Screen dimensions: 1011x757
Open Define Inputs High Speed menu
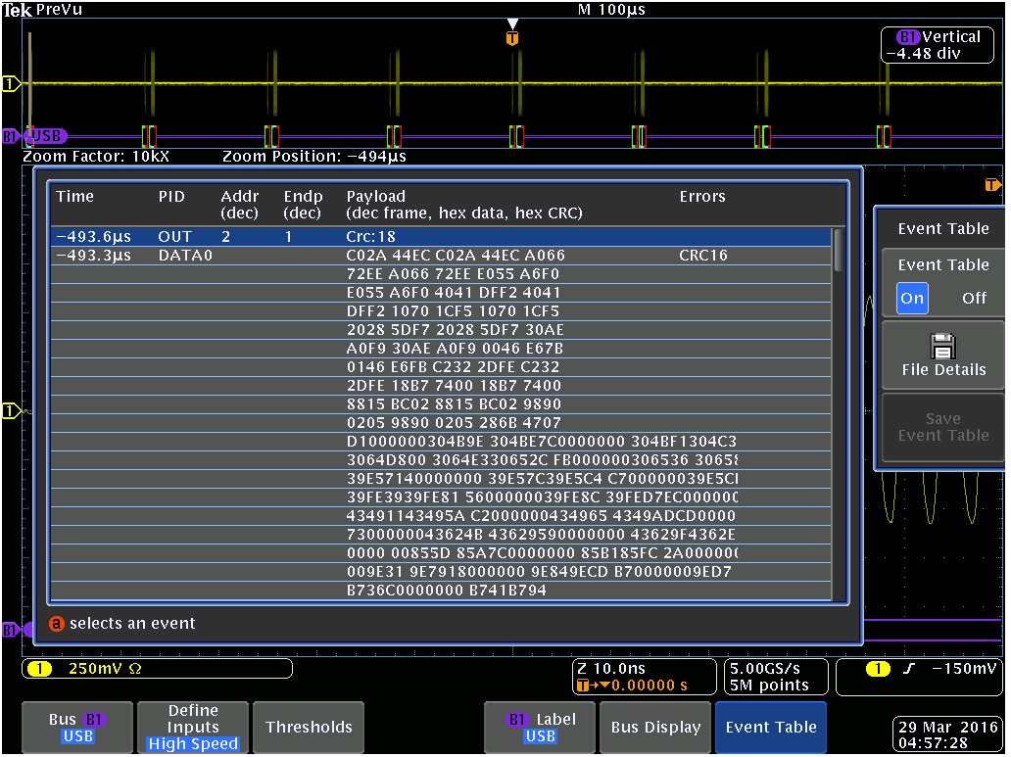(193, 728)
